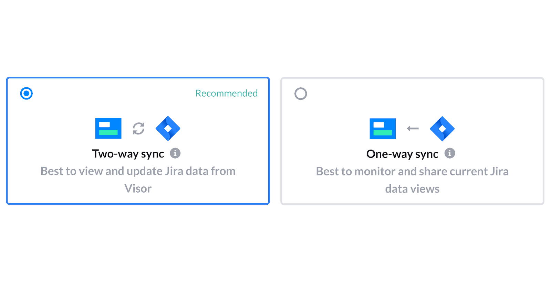Click the circular sync arrows icon
The width and height of the screenshot is (551, 282).
tap(138, 129)
